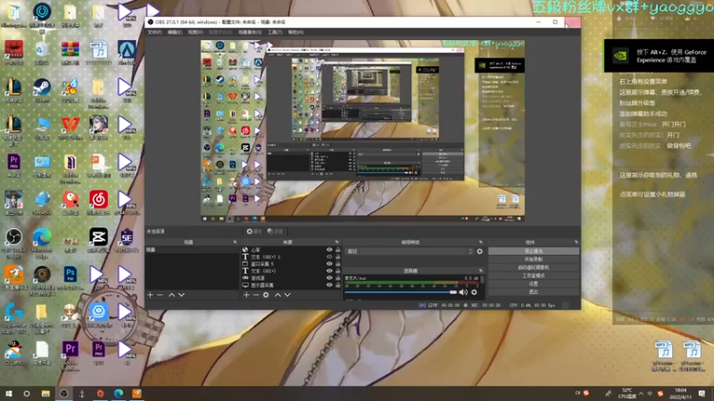Hide the 窗口采集 5 source
The image size is (714, 401).
[x=329, y=264]
